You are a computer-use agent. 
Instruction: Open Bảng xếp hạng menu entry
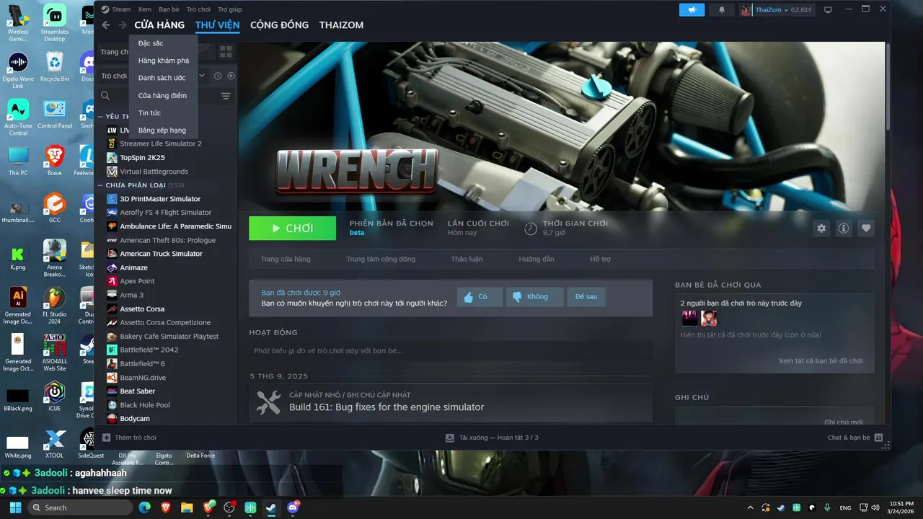(x=163, y=130)
